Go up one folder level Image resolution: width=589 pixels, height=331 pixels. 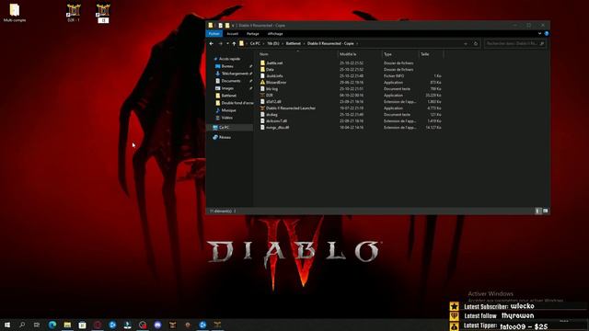pyautogui.click(x=234, y=44)
